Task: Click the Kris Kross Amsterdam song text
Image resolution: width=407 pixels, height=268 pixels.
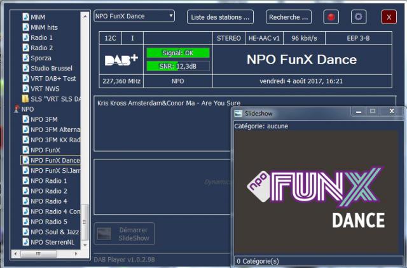Action: coord(169,103)
